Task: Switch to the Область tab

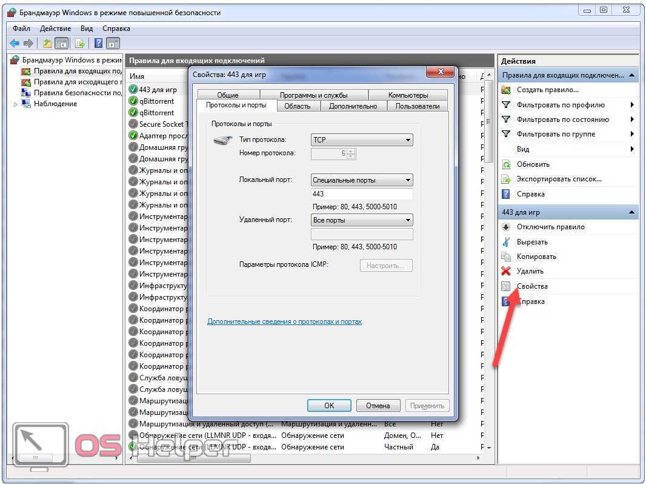Action: (297, 106)
